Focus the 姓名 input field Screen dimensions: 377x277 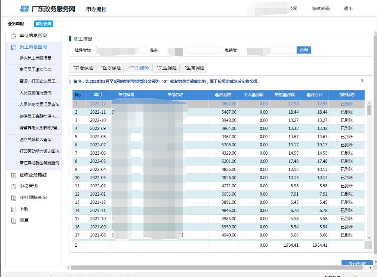(x=194, y=50)
